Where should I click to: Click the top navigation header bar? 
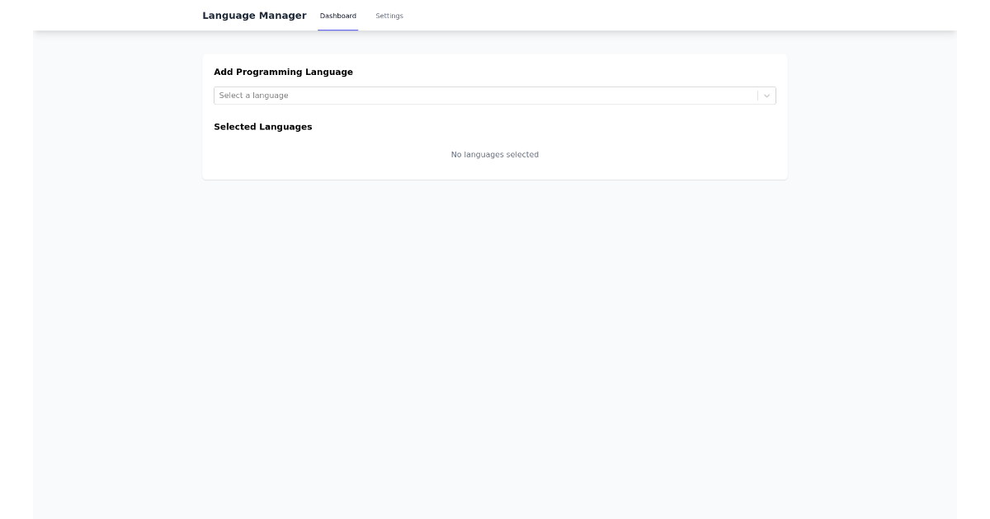pyautogui.click(x=577, y=16)
